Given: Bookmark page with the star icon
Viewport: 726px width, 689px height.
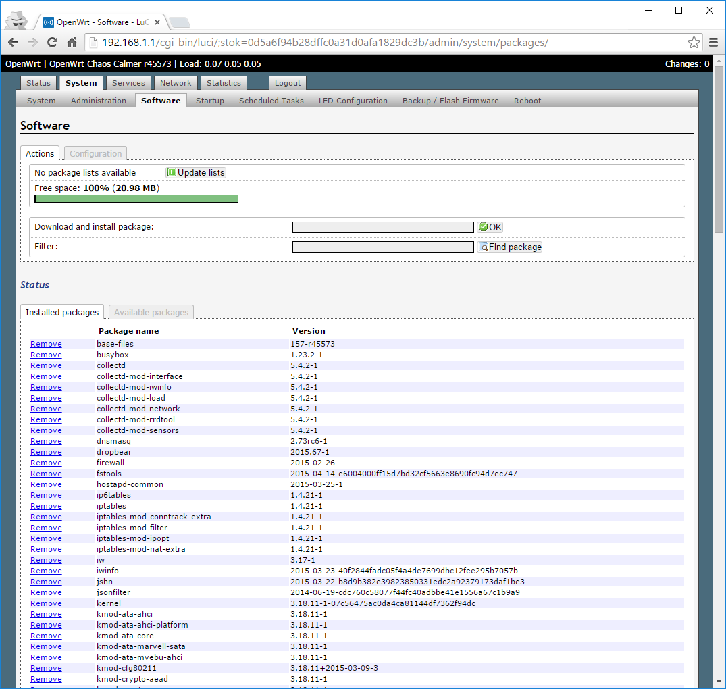Looking at the screenshot, I should [x=694, y=43].
